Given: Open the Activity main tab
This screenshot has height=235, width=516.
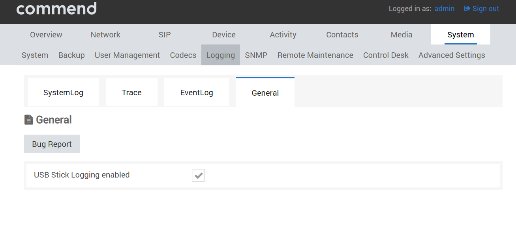Looking at the screenshot, I should point(283,35).
